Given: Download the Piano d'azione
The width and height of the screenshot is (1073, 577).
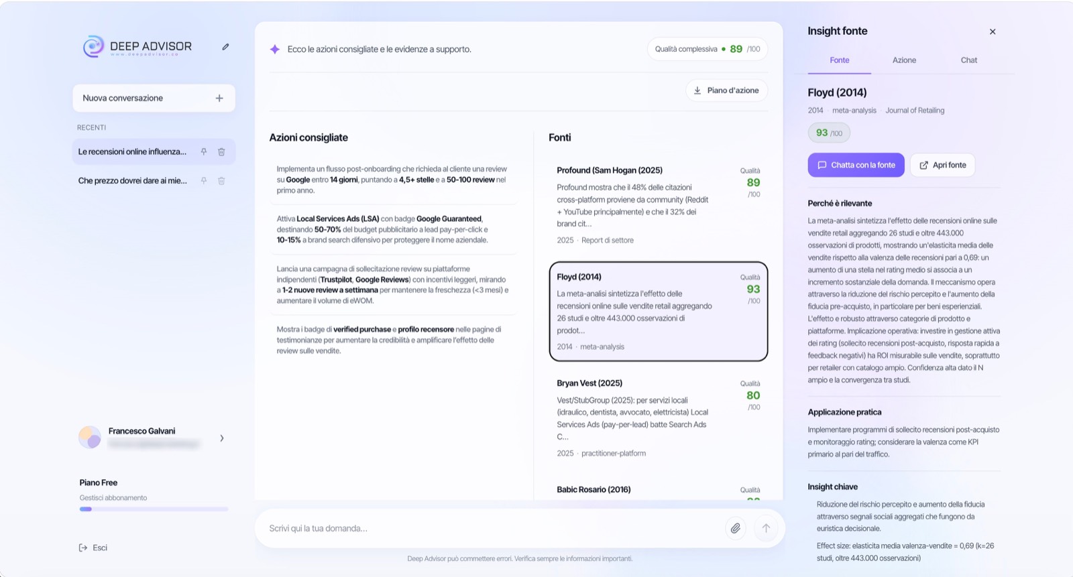Looking at the screenshot, I should [x=727, y=90].
